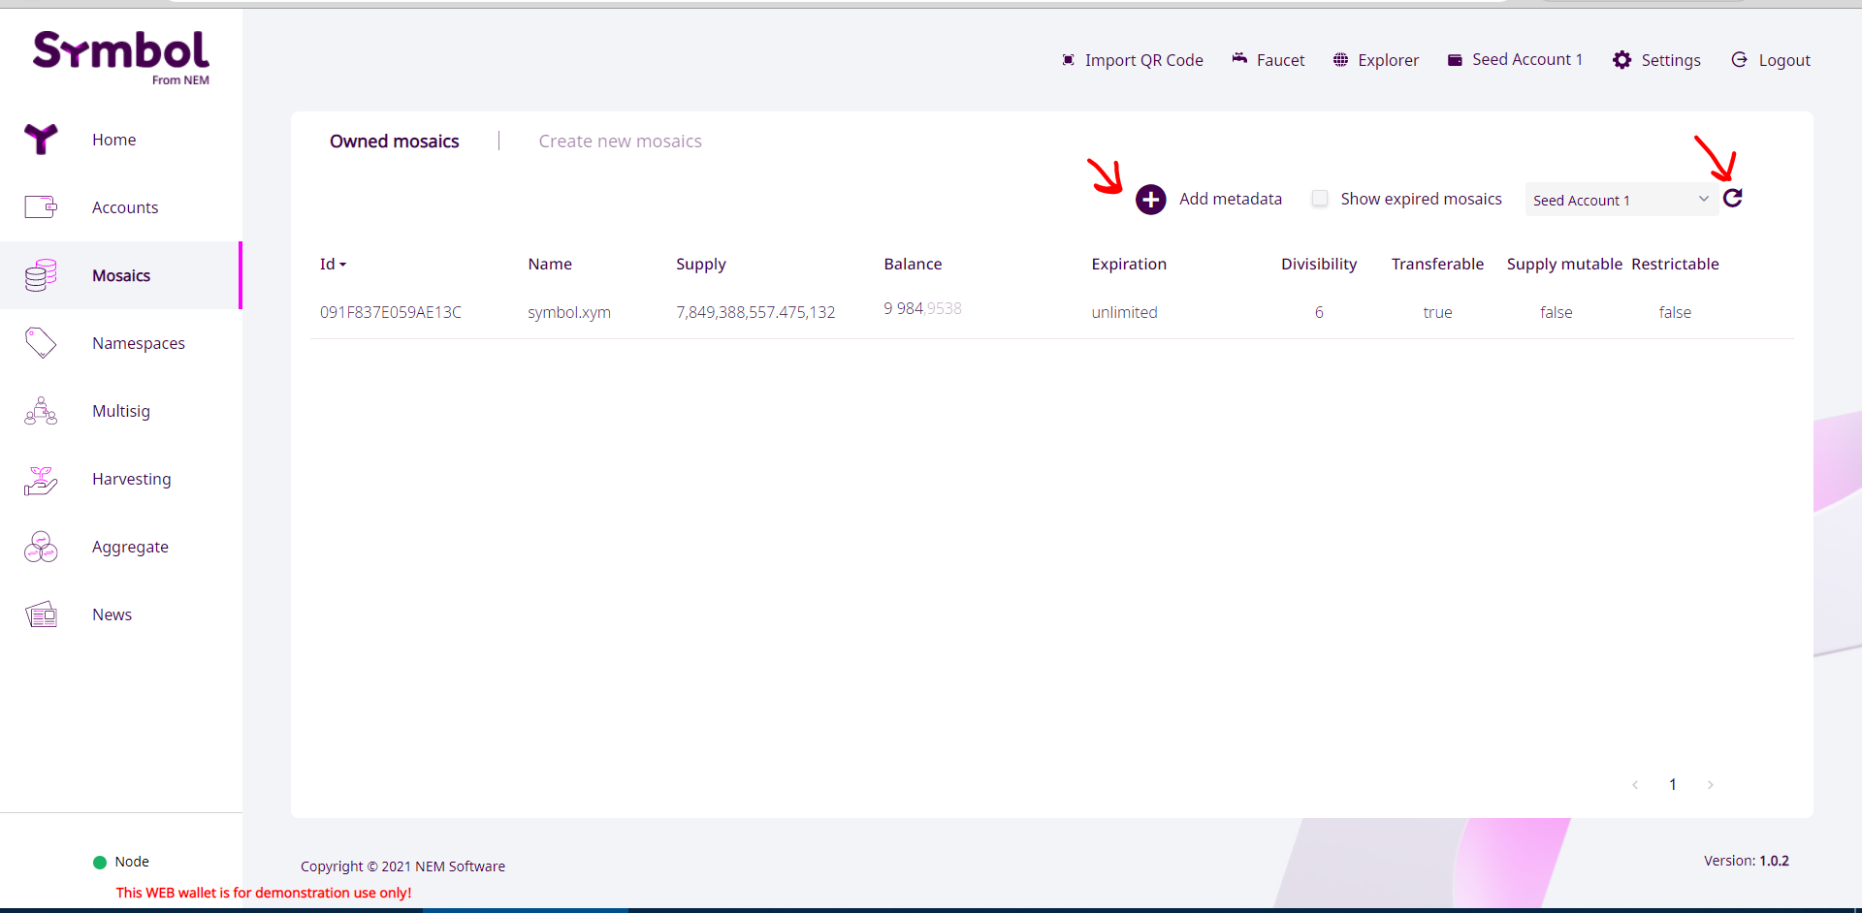Click Logout in the header
The image size is (1862, 913).
coord(1784,60)
